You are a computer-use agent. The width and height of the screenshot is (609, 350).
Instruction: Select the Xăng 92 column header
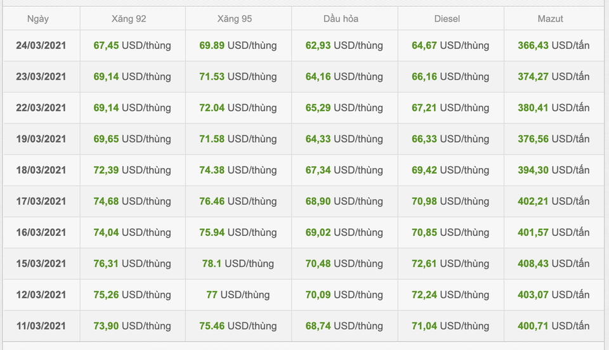[x=129, y=18]
